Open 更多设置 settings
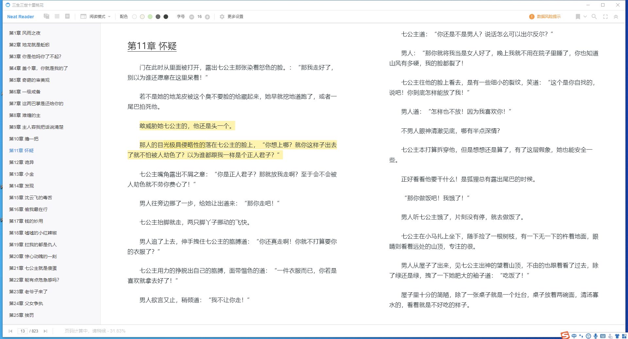This screenshot has width=628, height=339. (235, 17)
